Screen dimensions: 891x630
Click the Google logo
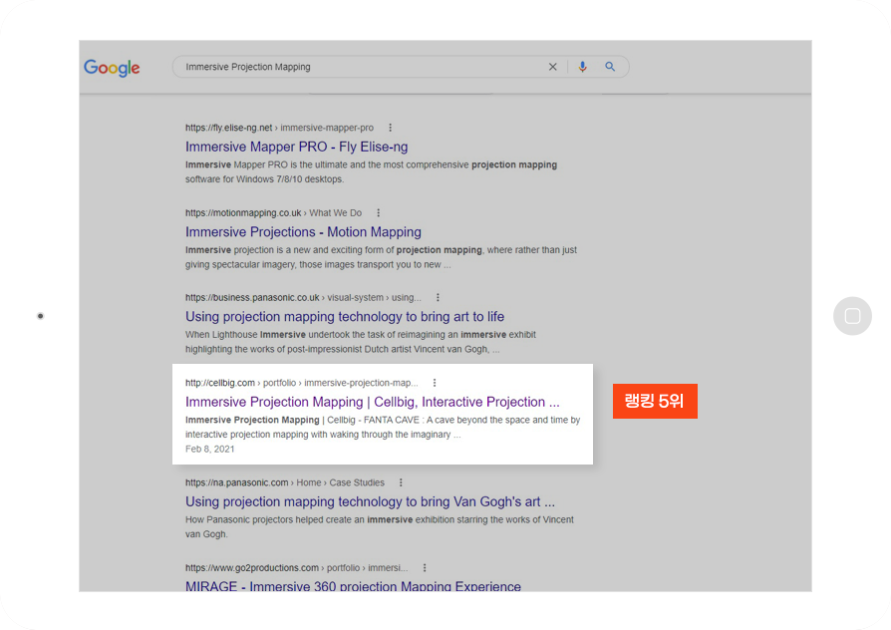pos(112,68)
